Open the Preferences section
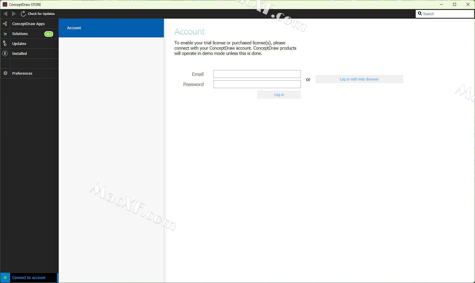Image resolution: width=475 pixels, height=283 pixels. pos(22,74)
